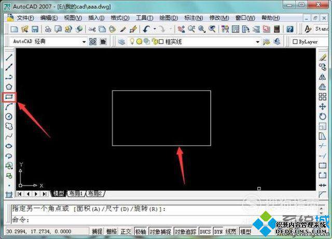Select the Rotate modify tool

pyautogui.click(x=323, y=117)
